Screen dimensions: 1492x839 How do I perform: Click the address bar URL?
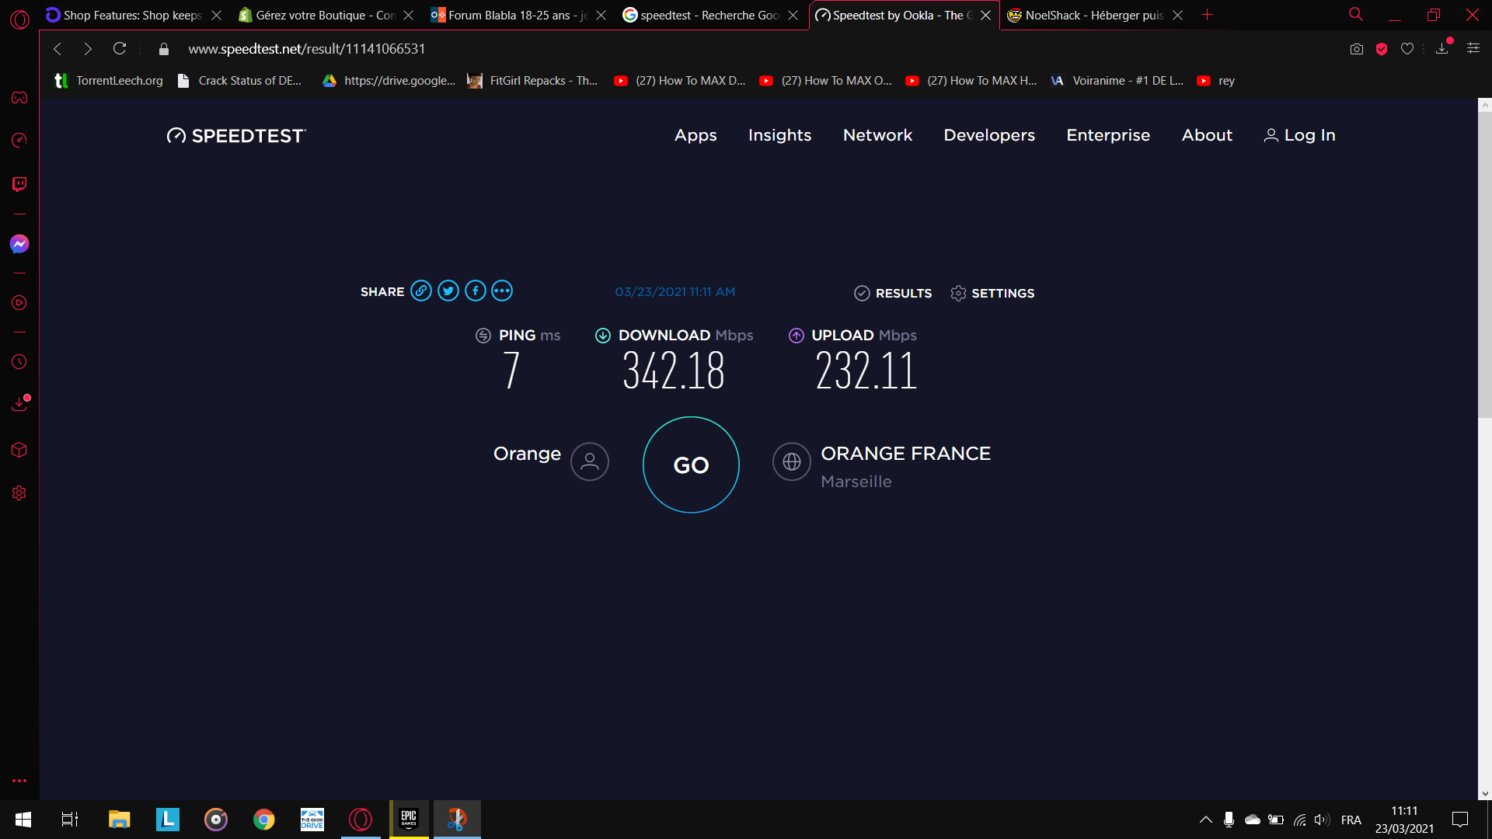306,49
